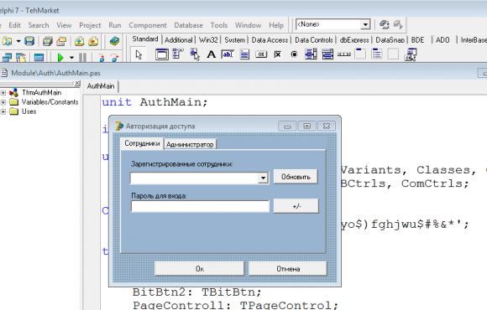The image size is (487, 310).
Task: Open the <None> desktop dropdown
Action: pyautogui.click(x=365, y=24)
